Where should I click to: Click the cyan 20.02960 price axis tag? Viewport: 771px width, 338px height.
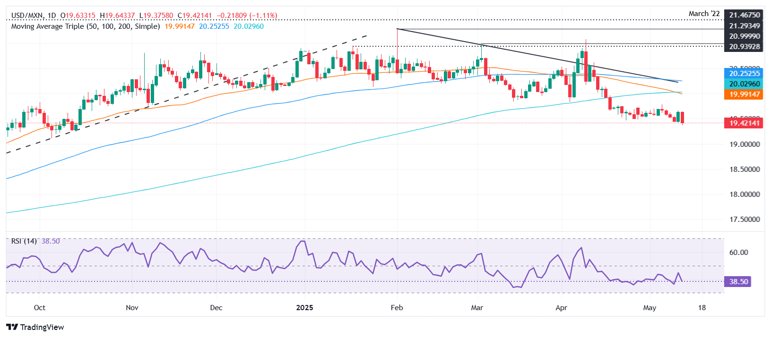[x=744, y=84]
